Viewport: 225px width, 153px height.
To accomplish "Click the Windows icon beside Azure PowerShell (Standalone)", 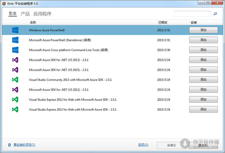I will 15,40.
